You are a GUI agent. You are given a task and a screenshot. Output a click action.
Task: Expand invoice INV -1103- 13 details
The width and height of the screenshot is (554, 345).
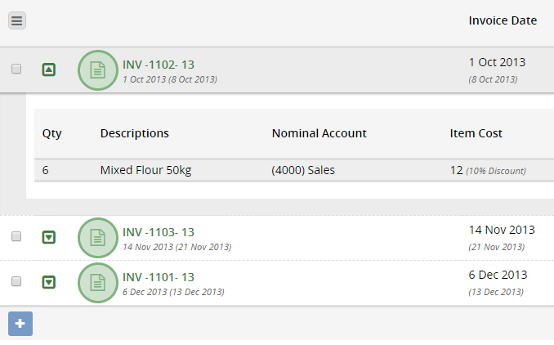point(49,237)
